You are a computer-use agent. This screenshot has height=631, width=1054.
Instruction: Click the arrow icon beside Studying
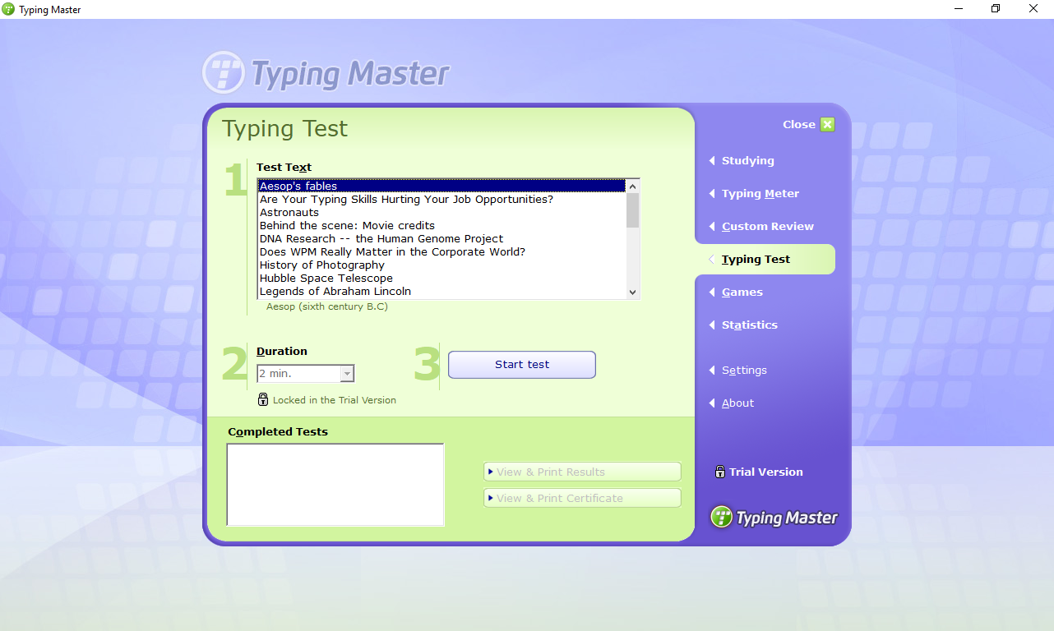[712, 160]
